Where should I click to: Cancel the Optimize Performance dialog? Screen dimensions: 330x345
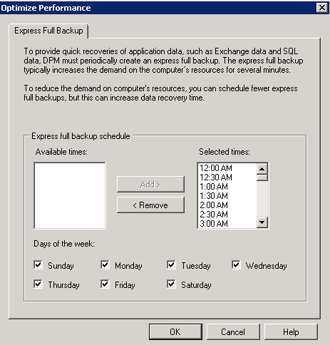tap(233, 331)
